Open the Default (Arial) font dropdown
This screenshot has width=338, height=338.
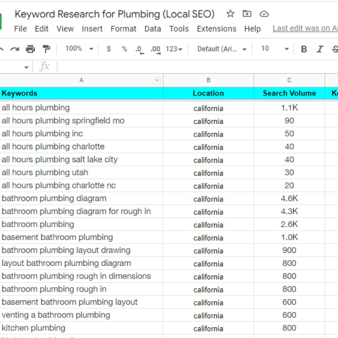[222, 49]
